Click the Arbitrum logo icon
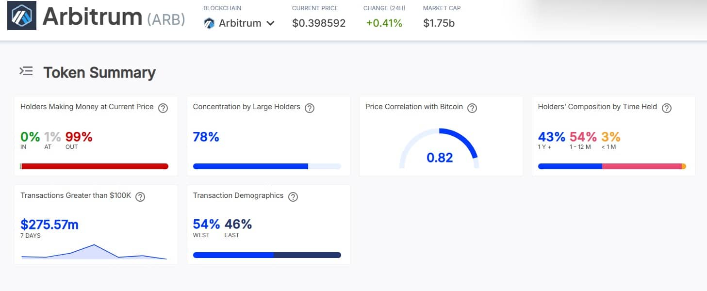Viewport: 707px width, 291px height. pos(22,16)
